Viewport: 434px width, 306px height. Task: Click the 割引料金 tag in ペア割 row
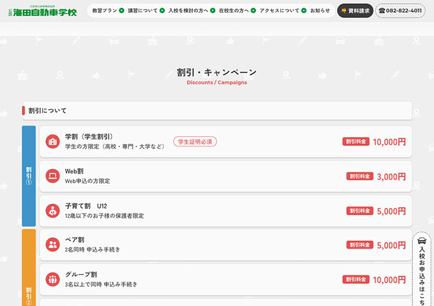360,245
